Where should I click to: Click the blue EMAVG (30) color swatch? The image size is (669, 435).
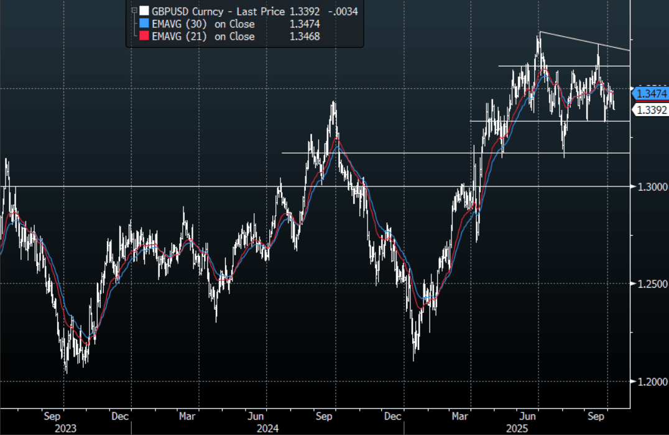144,24
